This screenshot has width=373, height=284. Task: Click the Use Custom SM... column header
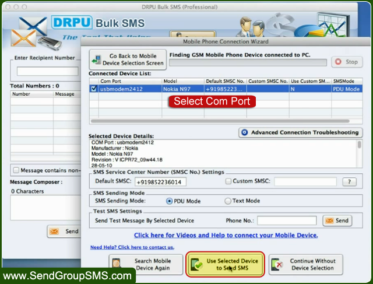tap(310, 81)
